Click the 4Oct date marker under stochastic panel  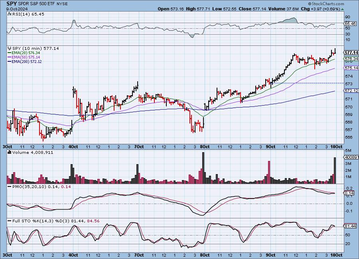(x=73, y=255)
